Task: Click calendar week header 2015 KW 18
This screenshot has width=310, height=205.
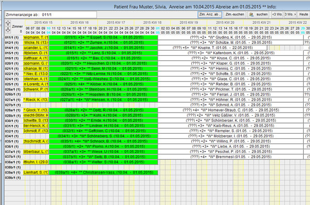Action: click(152, 23)
